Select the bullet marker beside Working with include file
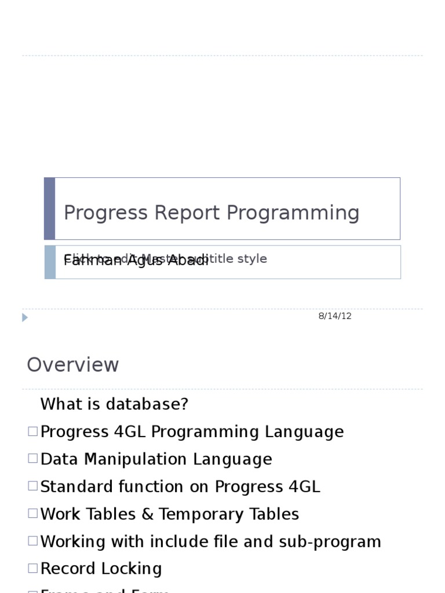This screenshot has width=445, height=593. pos(32,540)
